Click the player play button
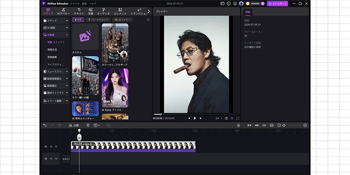This screenshot has height=175, width=350. click(x=195, y=118)
